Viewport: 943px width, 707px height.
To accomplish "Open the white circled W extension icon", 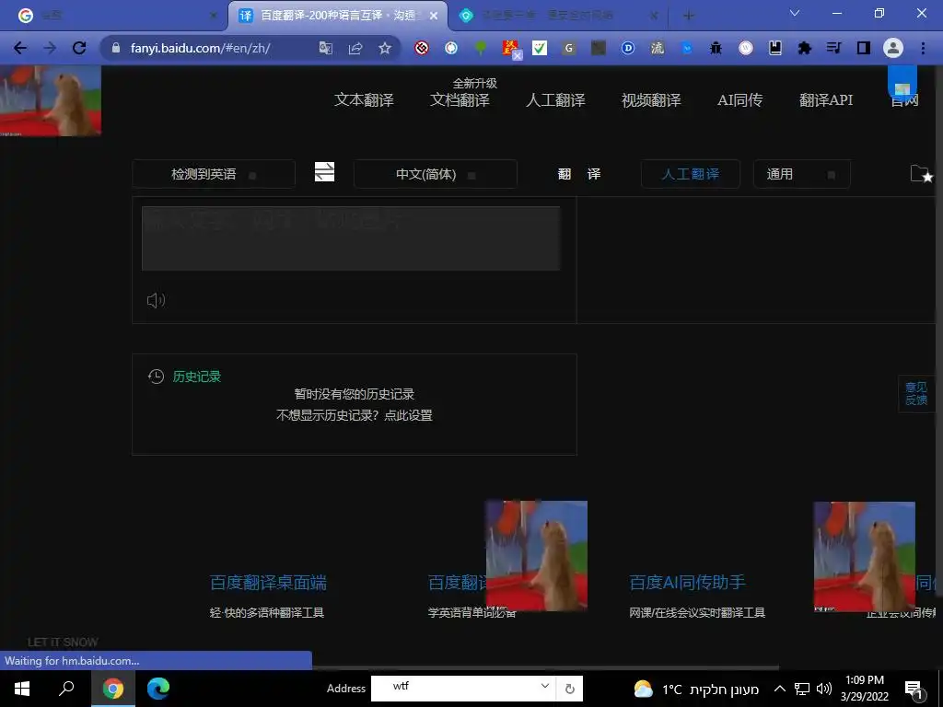I will (x=746, y=48).
